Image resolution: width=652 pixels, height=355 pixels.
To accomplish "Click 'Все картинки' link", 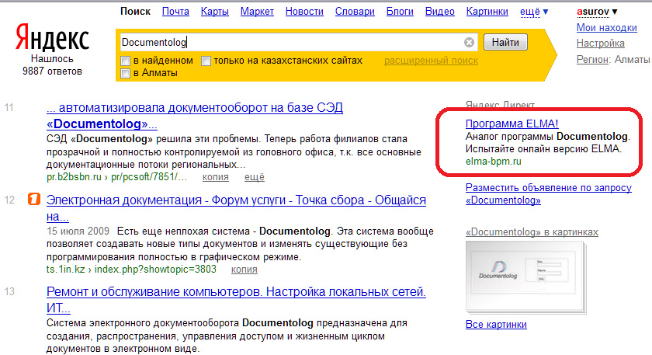I will pos(496,324).
